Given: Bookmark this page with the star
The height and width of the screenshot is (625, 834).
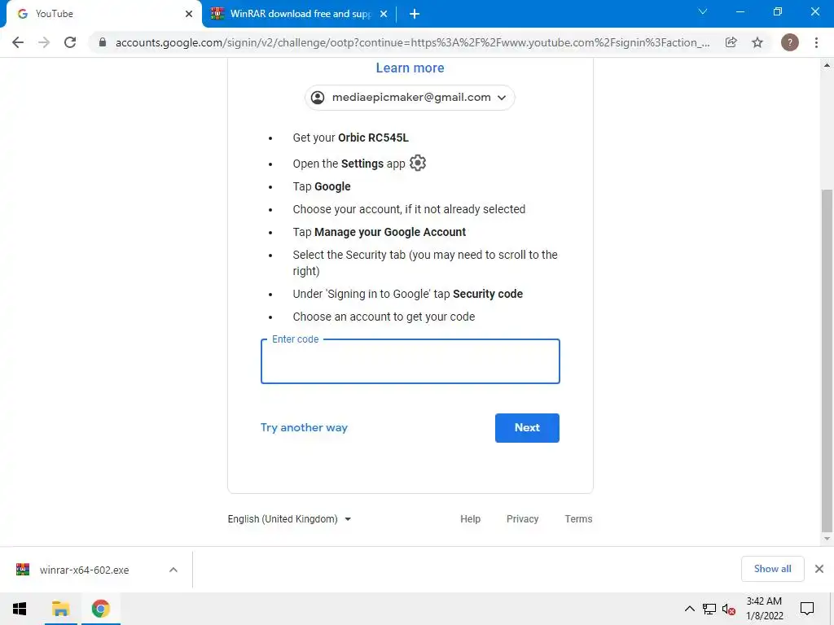Looking at the screenshot, I should coord(757,42).
